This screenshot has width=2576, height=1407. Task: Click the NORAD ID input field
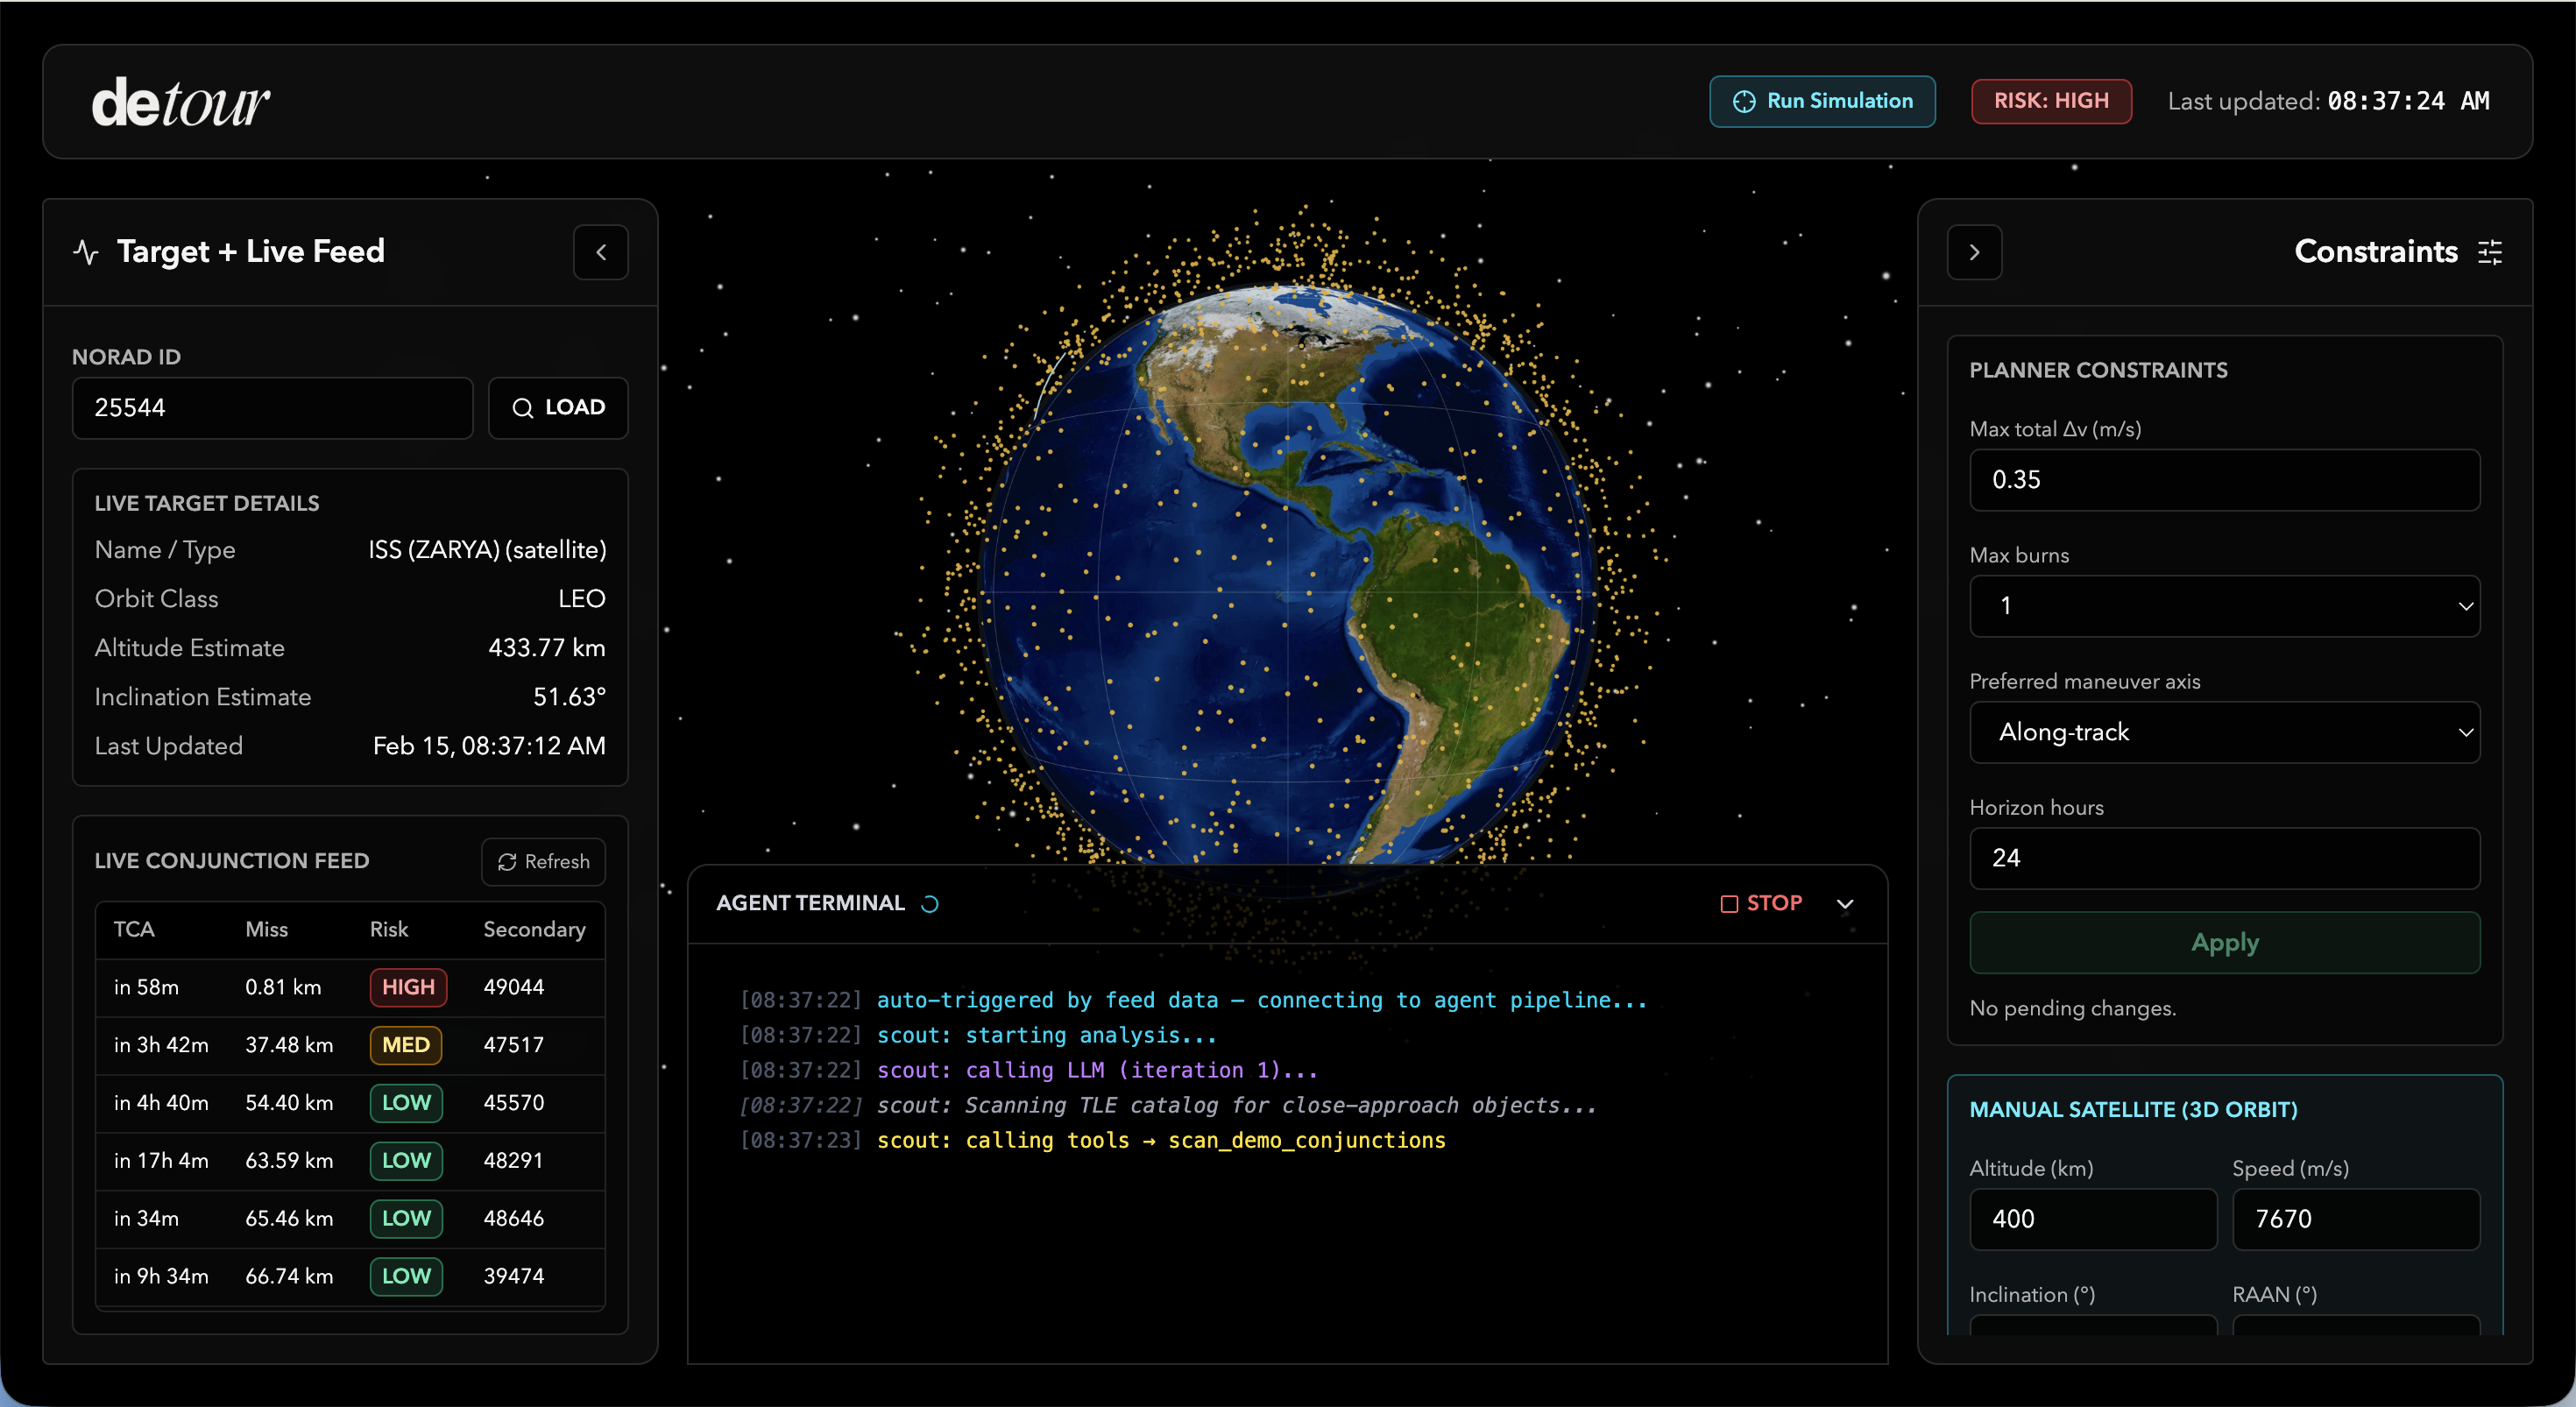click(272, 408)
